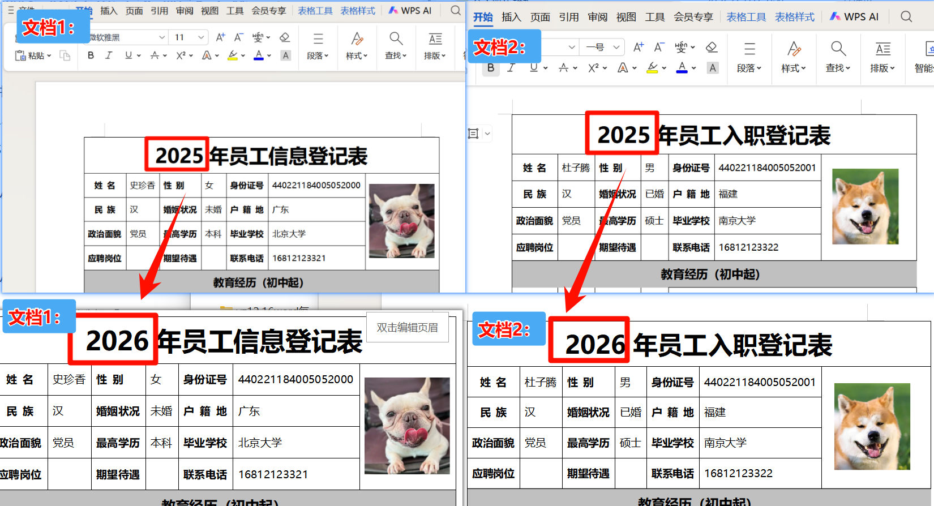Select bulldog photo in 2025年员工信息登记表
934x506 pixels.
point(402,221)
